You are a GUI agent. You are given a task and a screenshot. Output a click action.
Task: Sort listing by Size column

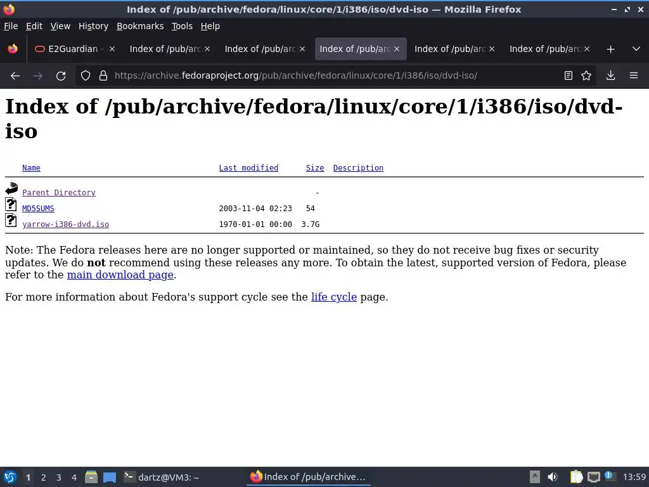(x=315, y=167)
